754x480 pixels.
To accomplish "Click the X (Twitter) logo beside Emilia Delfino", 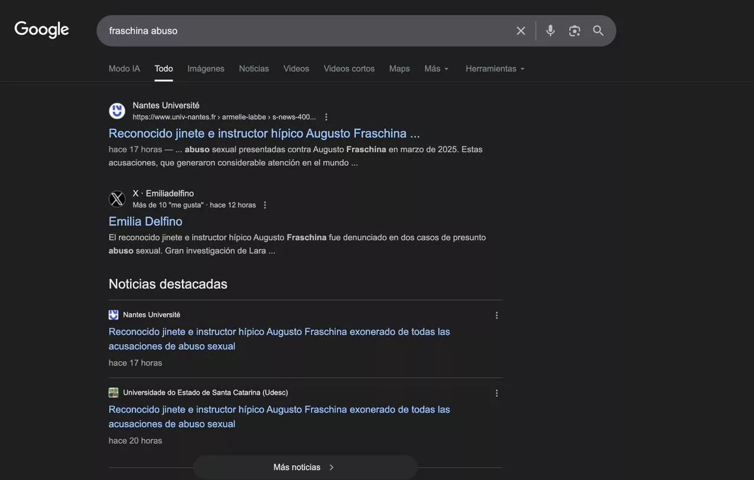I will click(x=117, y=199).
